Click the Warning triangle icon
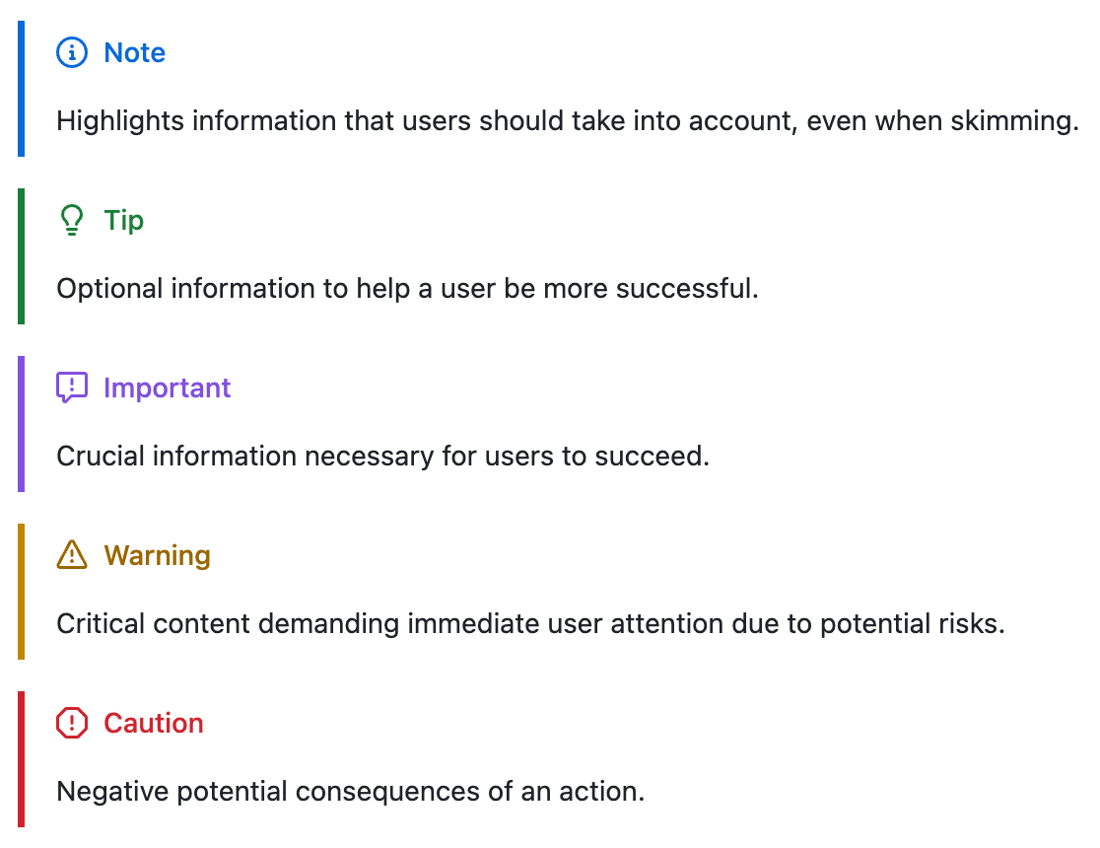The height and width of the screenshot is (848, 1100). pyautogui.click(x=72, y=556)
